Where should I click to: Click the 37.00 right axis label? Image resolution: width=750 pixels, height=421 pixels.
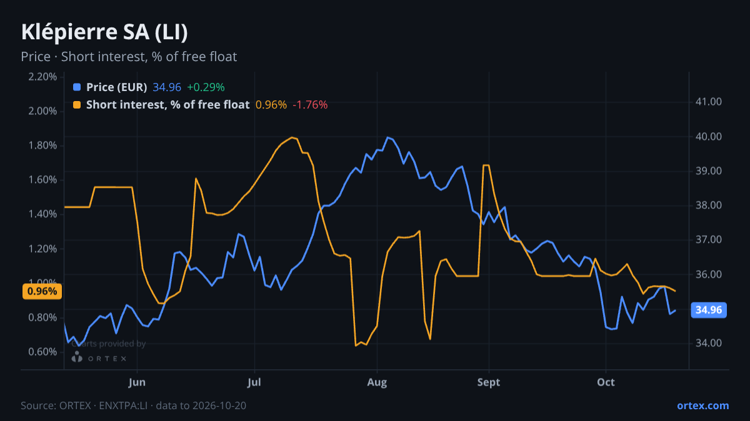click(x=709, y=240)
